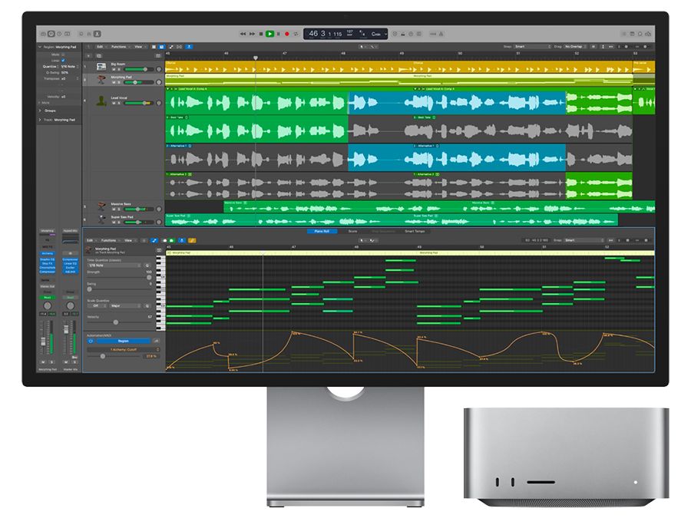Viewport: 691px width, 518px height.
Task: Switch to the Smart Tempo editor tab
Action: (x=415, y=231)
